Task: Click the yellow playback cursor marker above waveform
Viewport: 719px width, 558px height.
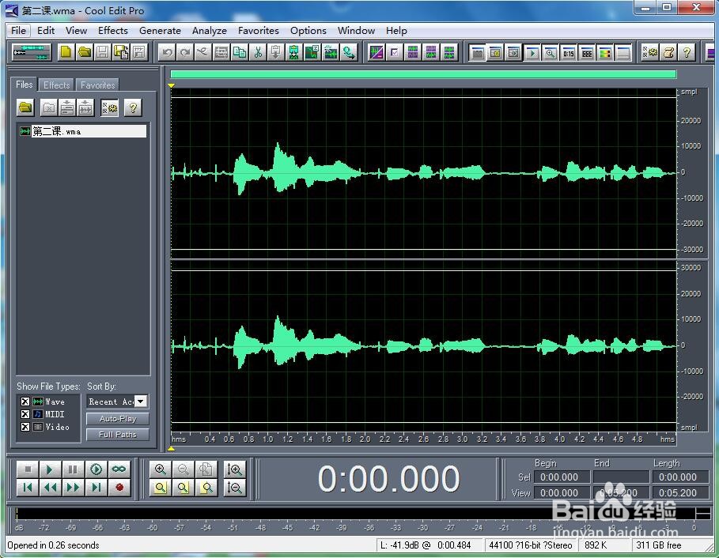Action: [172, 85]
